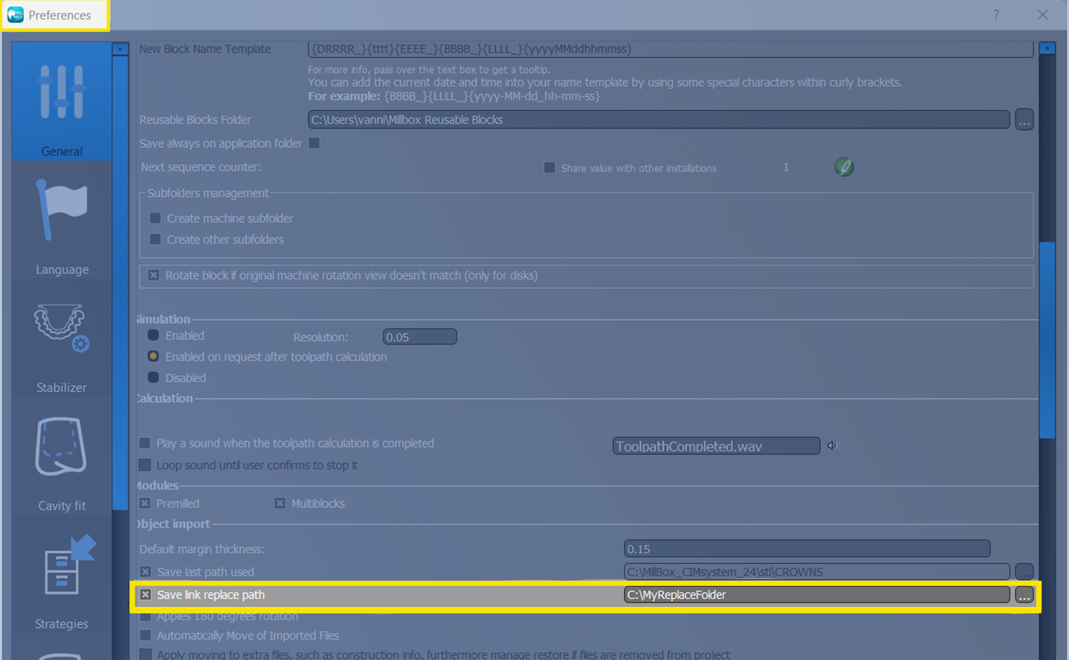Click the sidebar scroll-up arrow button

pos(120,49)
